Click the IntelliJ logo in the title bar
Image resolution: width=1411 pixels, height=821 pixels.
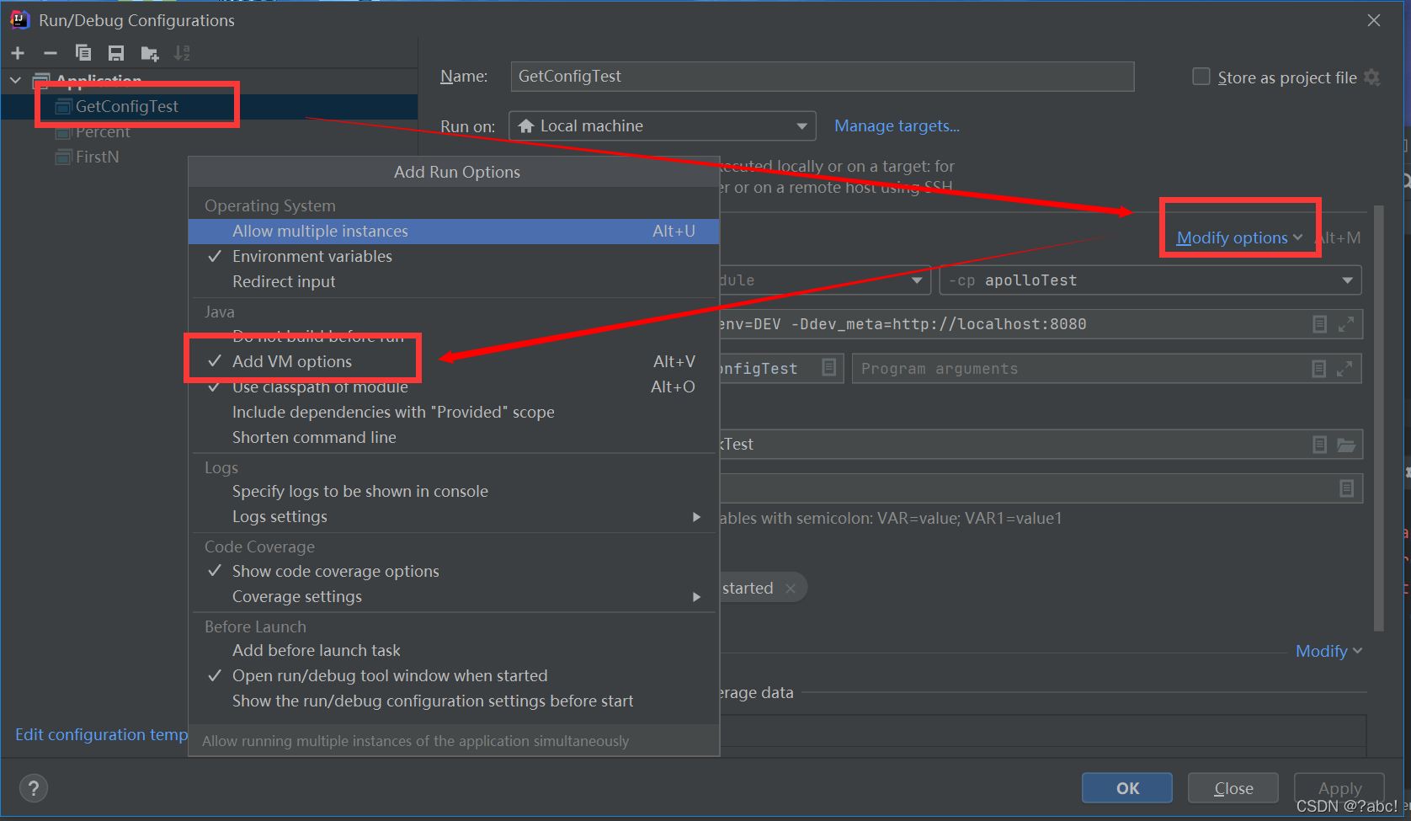19,19
